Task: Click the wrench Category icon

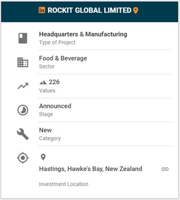Action: 23,134
